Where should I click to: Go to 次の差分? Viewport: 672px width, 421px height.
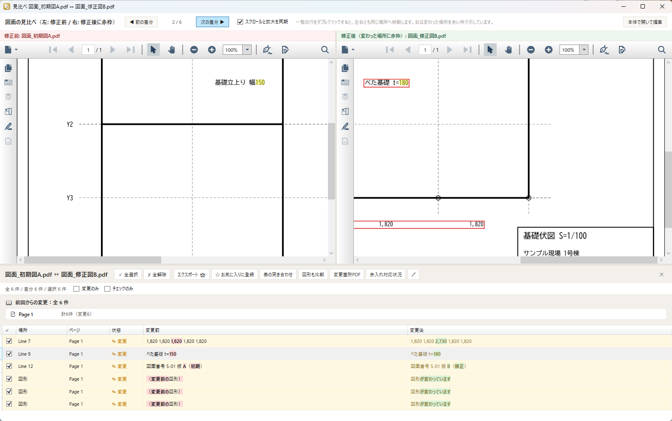pos(213,22)
